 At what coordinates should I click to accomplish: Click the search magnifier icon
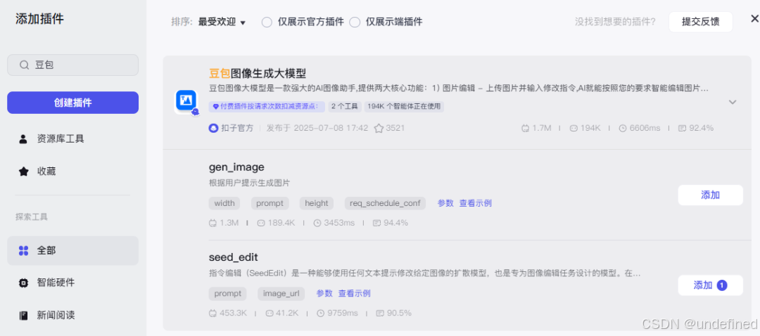(x=24, y=65)
